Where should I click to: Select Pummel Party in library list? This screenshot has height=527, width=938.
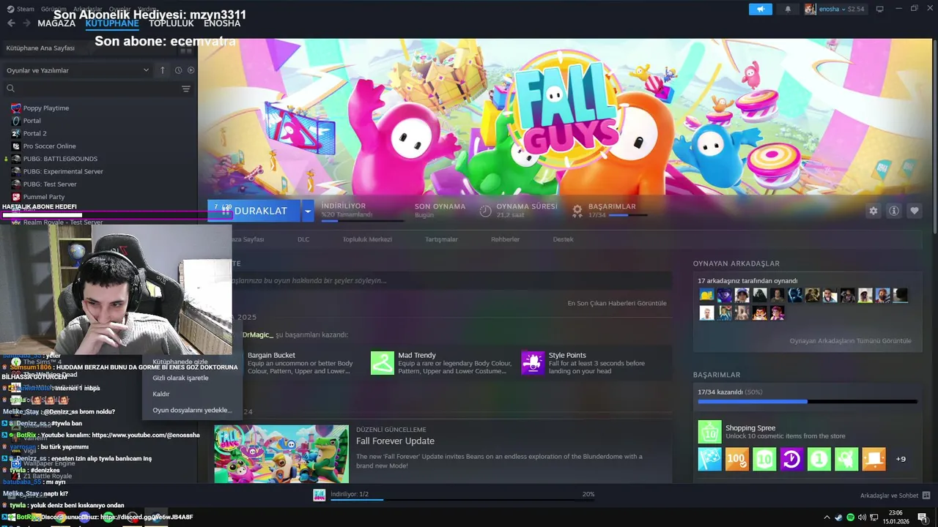44,197
